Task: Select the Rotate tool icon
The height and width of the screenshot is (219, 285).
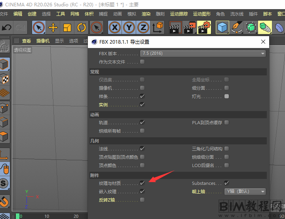Action: 82,27
